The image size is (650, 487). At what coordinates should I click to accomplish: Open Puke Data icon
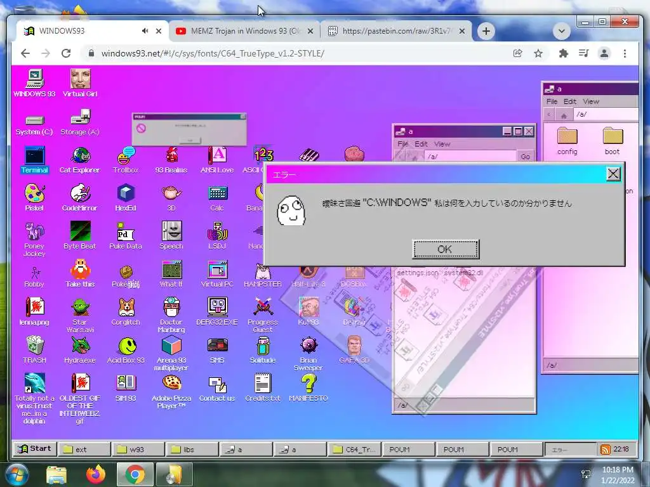coord(126,235)
